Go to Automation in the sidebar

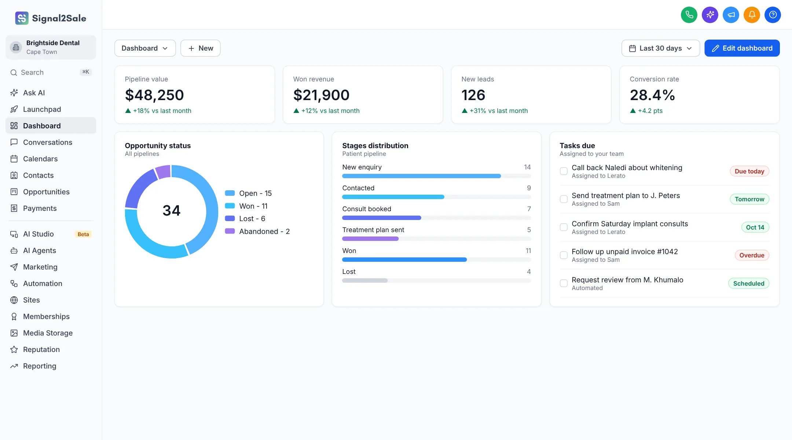click(51, 283)
